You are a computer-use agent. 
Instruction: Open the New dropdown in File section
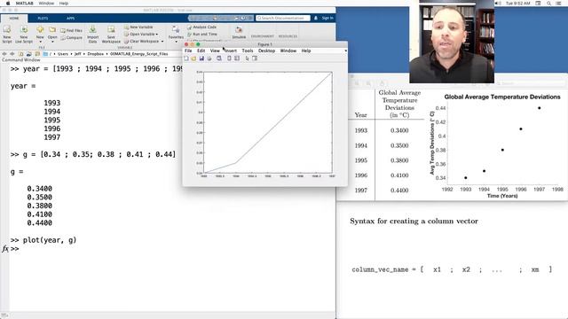(40, 34)
